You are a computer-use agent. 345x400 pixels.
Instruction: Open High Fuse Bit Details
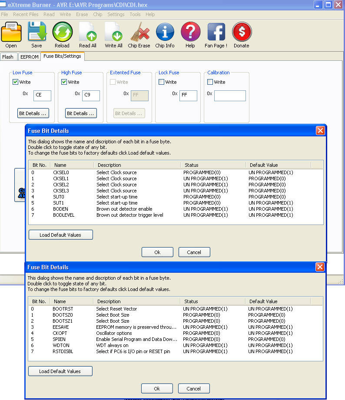pos(81,113)
